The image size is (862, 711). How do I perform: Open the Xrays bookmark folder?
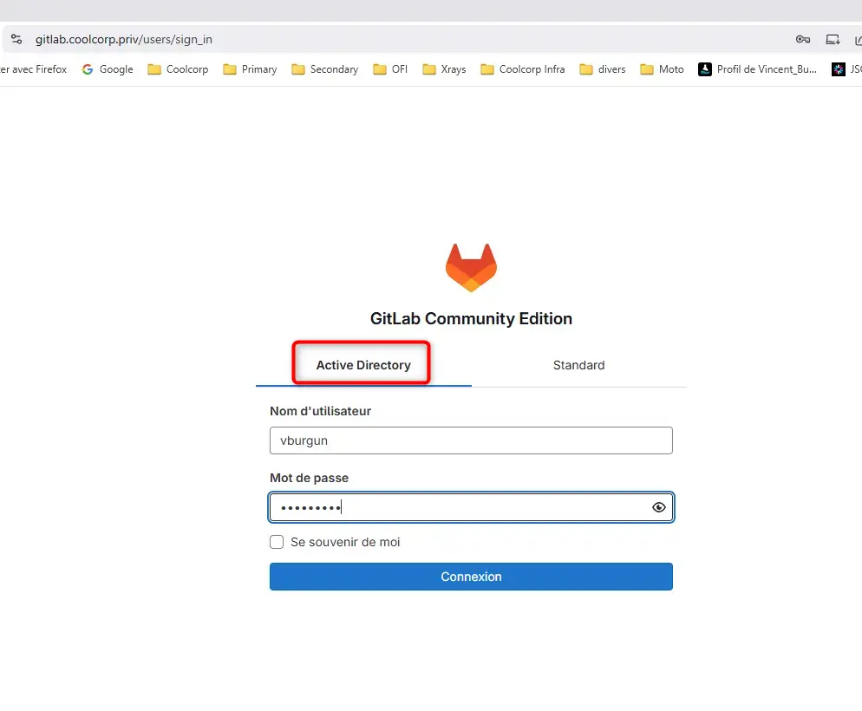[x=444, y=69]
